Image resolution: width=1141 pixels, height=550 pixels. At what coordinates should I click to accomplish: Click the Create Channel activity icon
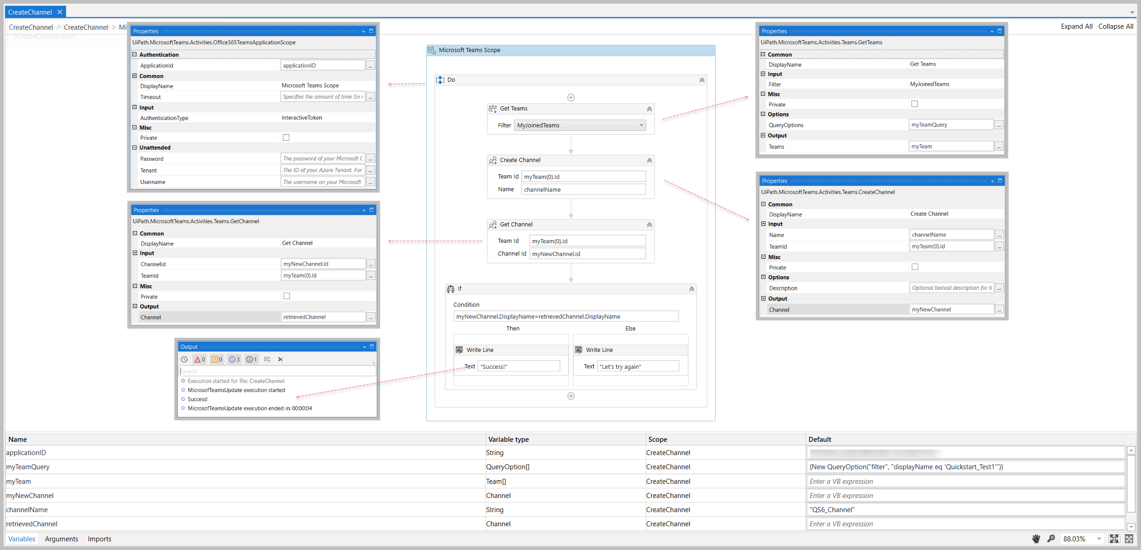[493, 160]
